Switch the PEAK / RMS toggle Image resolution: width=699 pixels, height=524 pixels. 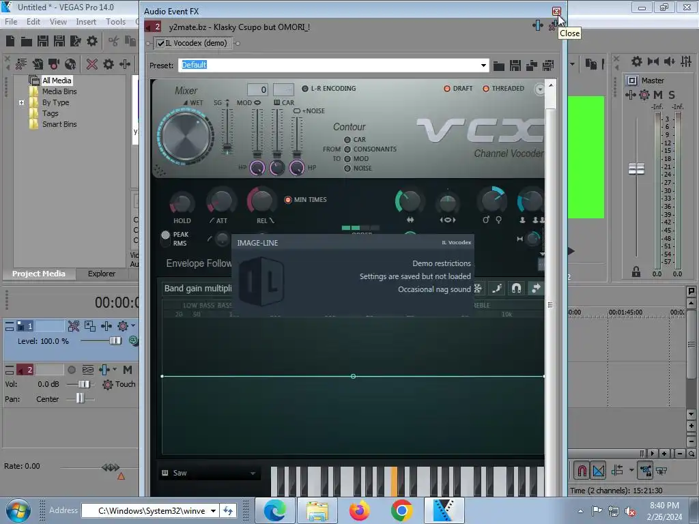165,238
